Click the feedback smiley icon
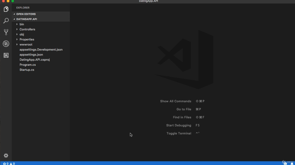The width and height of the screenshot is (295, 165). pyautogui.click(x=285, y=164)
